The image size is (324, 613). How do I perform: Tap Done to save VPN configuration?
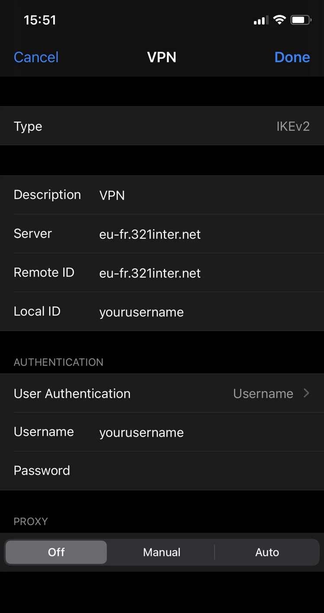pyautogui.click(x=292, y=57)
